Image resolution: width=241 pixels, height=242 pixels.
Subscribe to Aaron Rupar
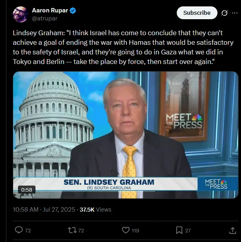197,13
